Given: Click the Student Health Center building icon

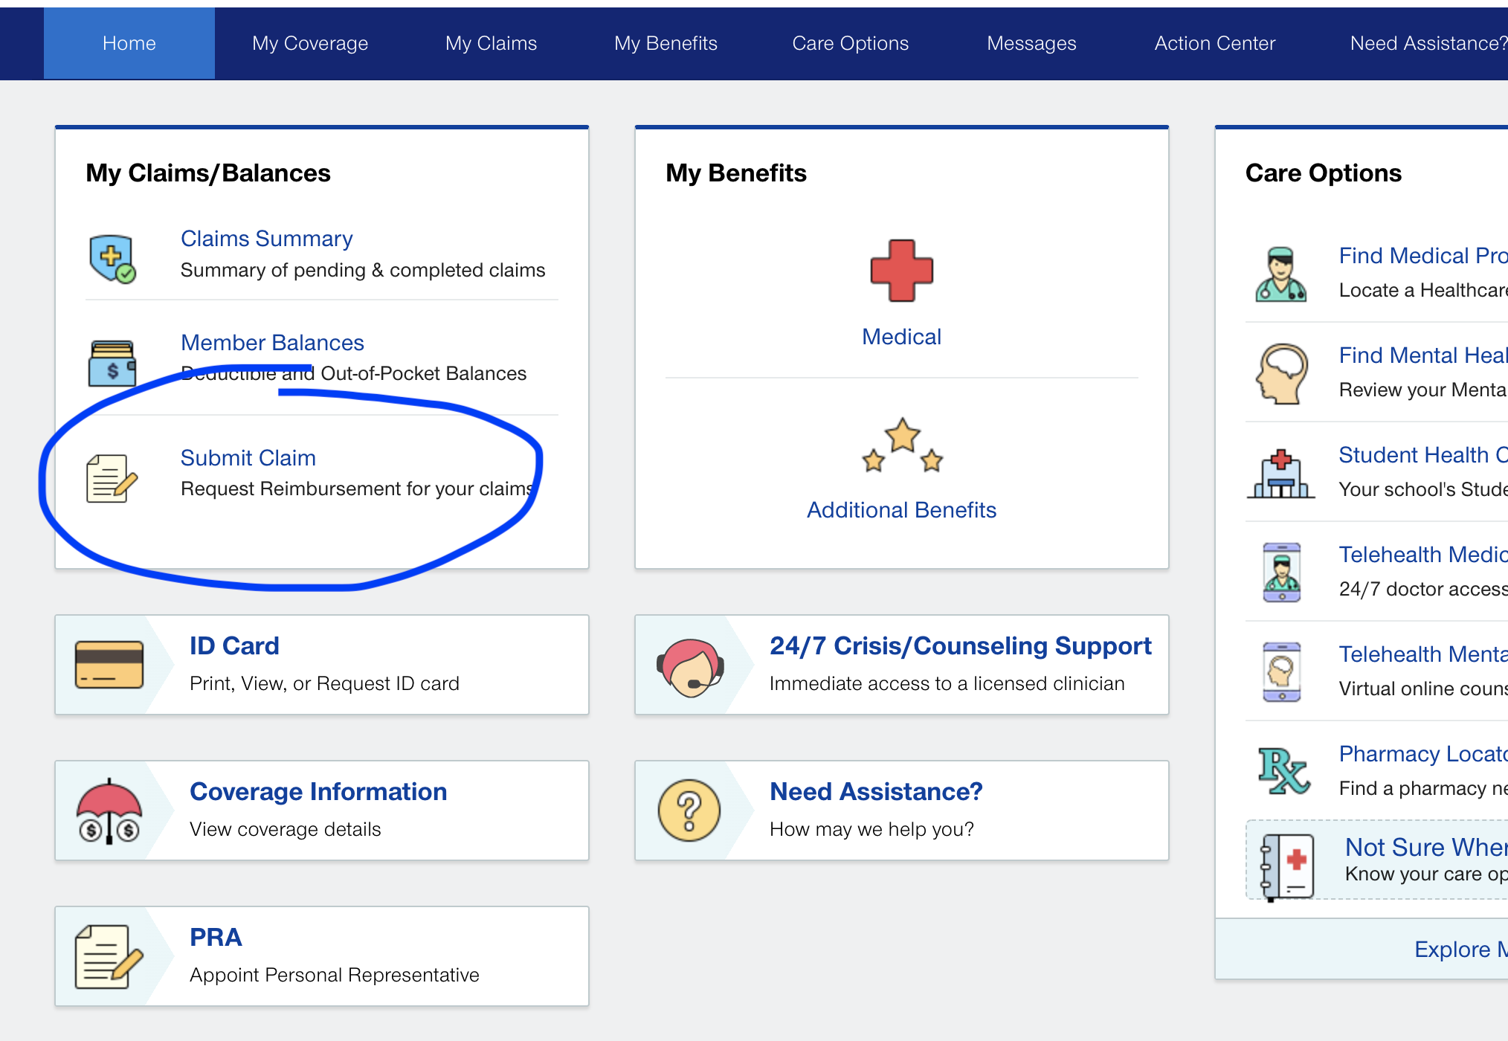Looking at the screenshot, I should 1280,474.
